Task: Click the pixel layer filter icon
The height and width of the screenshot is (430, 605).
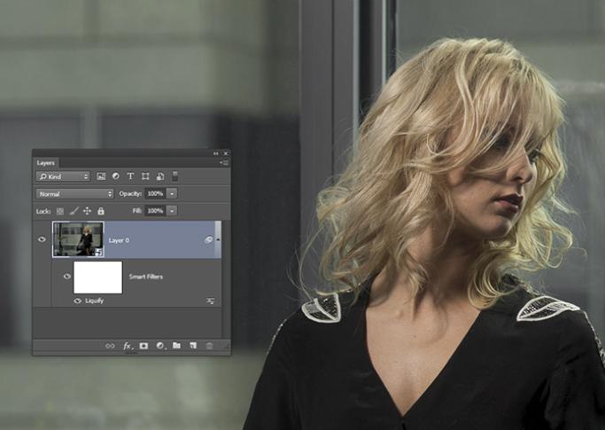Action: tap(101, 176)
